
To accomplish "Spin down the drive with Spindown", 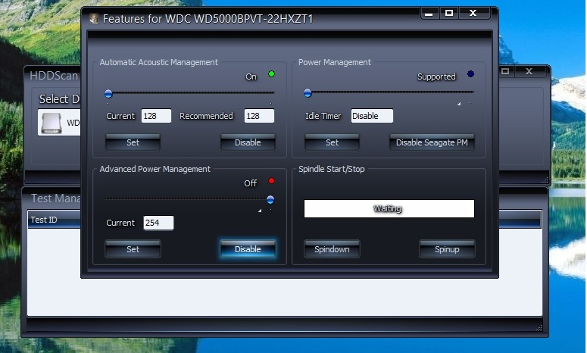I will tap(332, 249).
